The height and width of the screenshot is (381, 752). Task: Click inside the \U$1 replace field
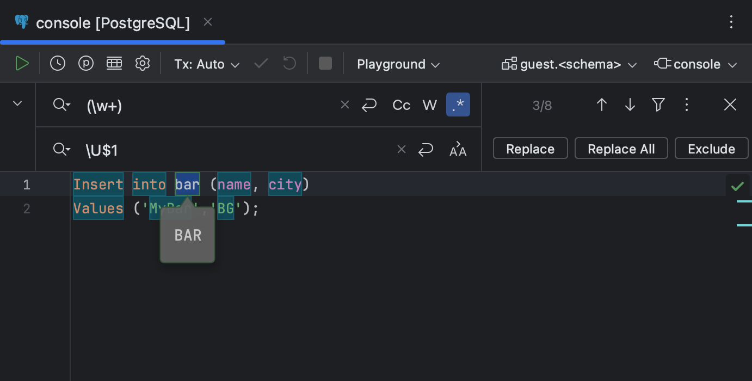coord(218,149)
